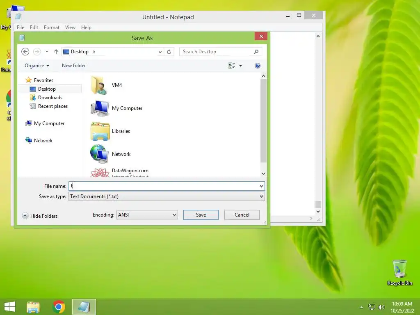Select the Libraries folder icon
The height and width of the screenshot is (315, 420).
(100, 131)
